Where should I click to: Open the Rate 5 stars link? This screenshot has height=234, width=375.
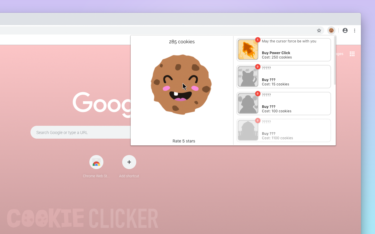pos(184,141)
